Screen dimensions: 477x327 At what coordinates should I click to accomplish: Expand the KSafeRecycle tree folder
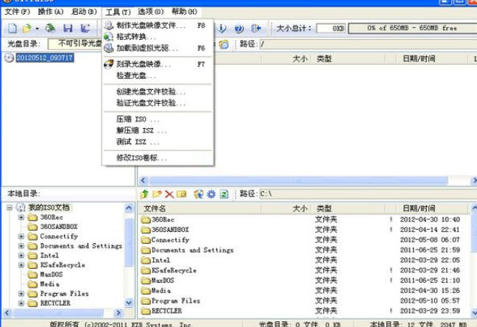coord(21,265)
